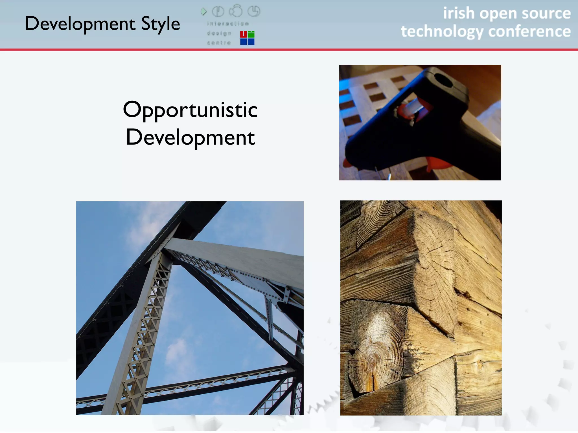Click the 'technology conference' header text

coord(486,31)
